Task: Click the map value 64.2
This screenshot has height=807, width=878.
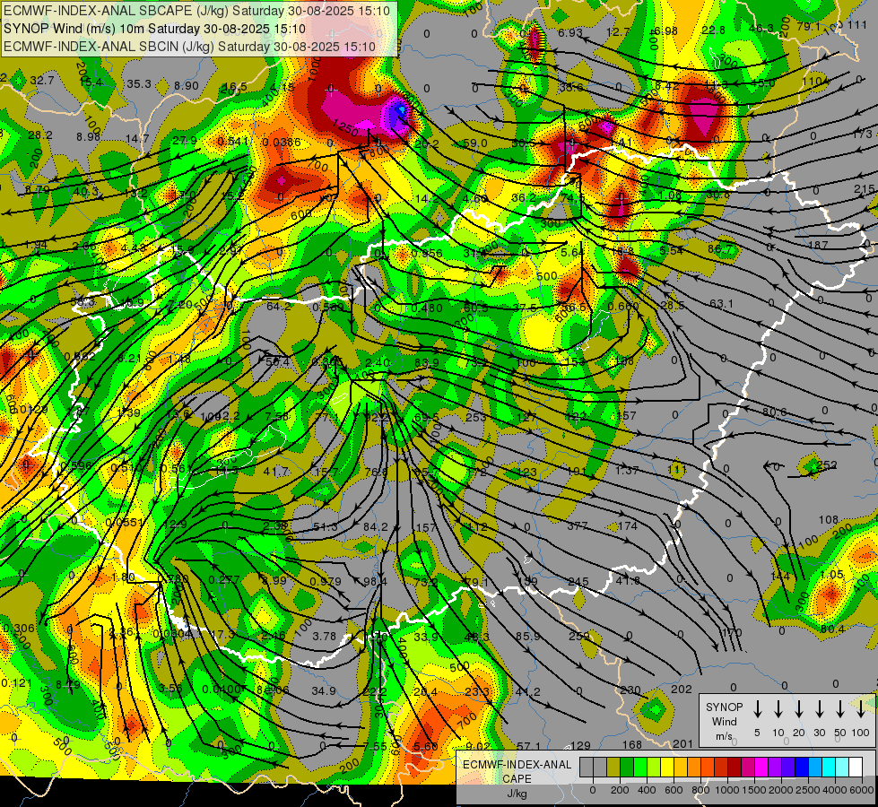Action: pos(279,307)
